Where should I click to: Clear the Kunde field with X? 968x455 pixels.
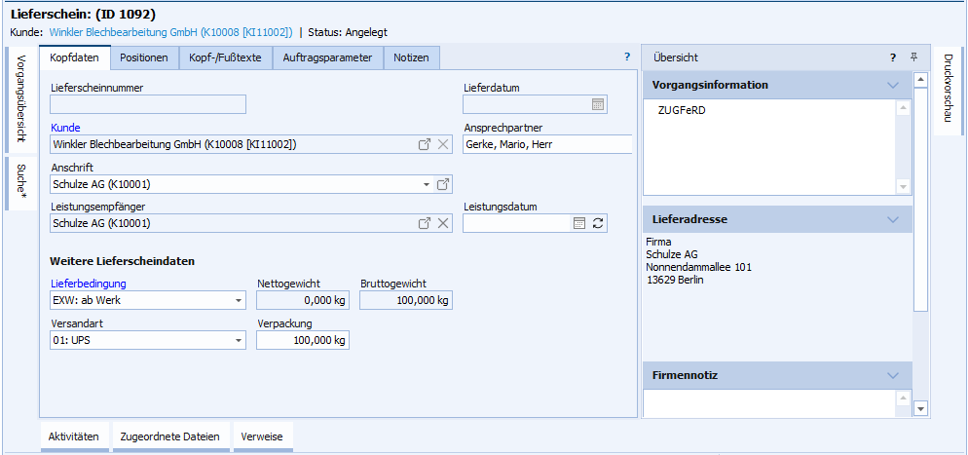pos(443,144)
